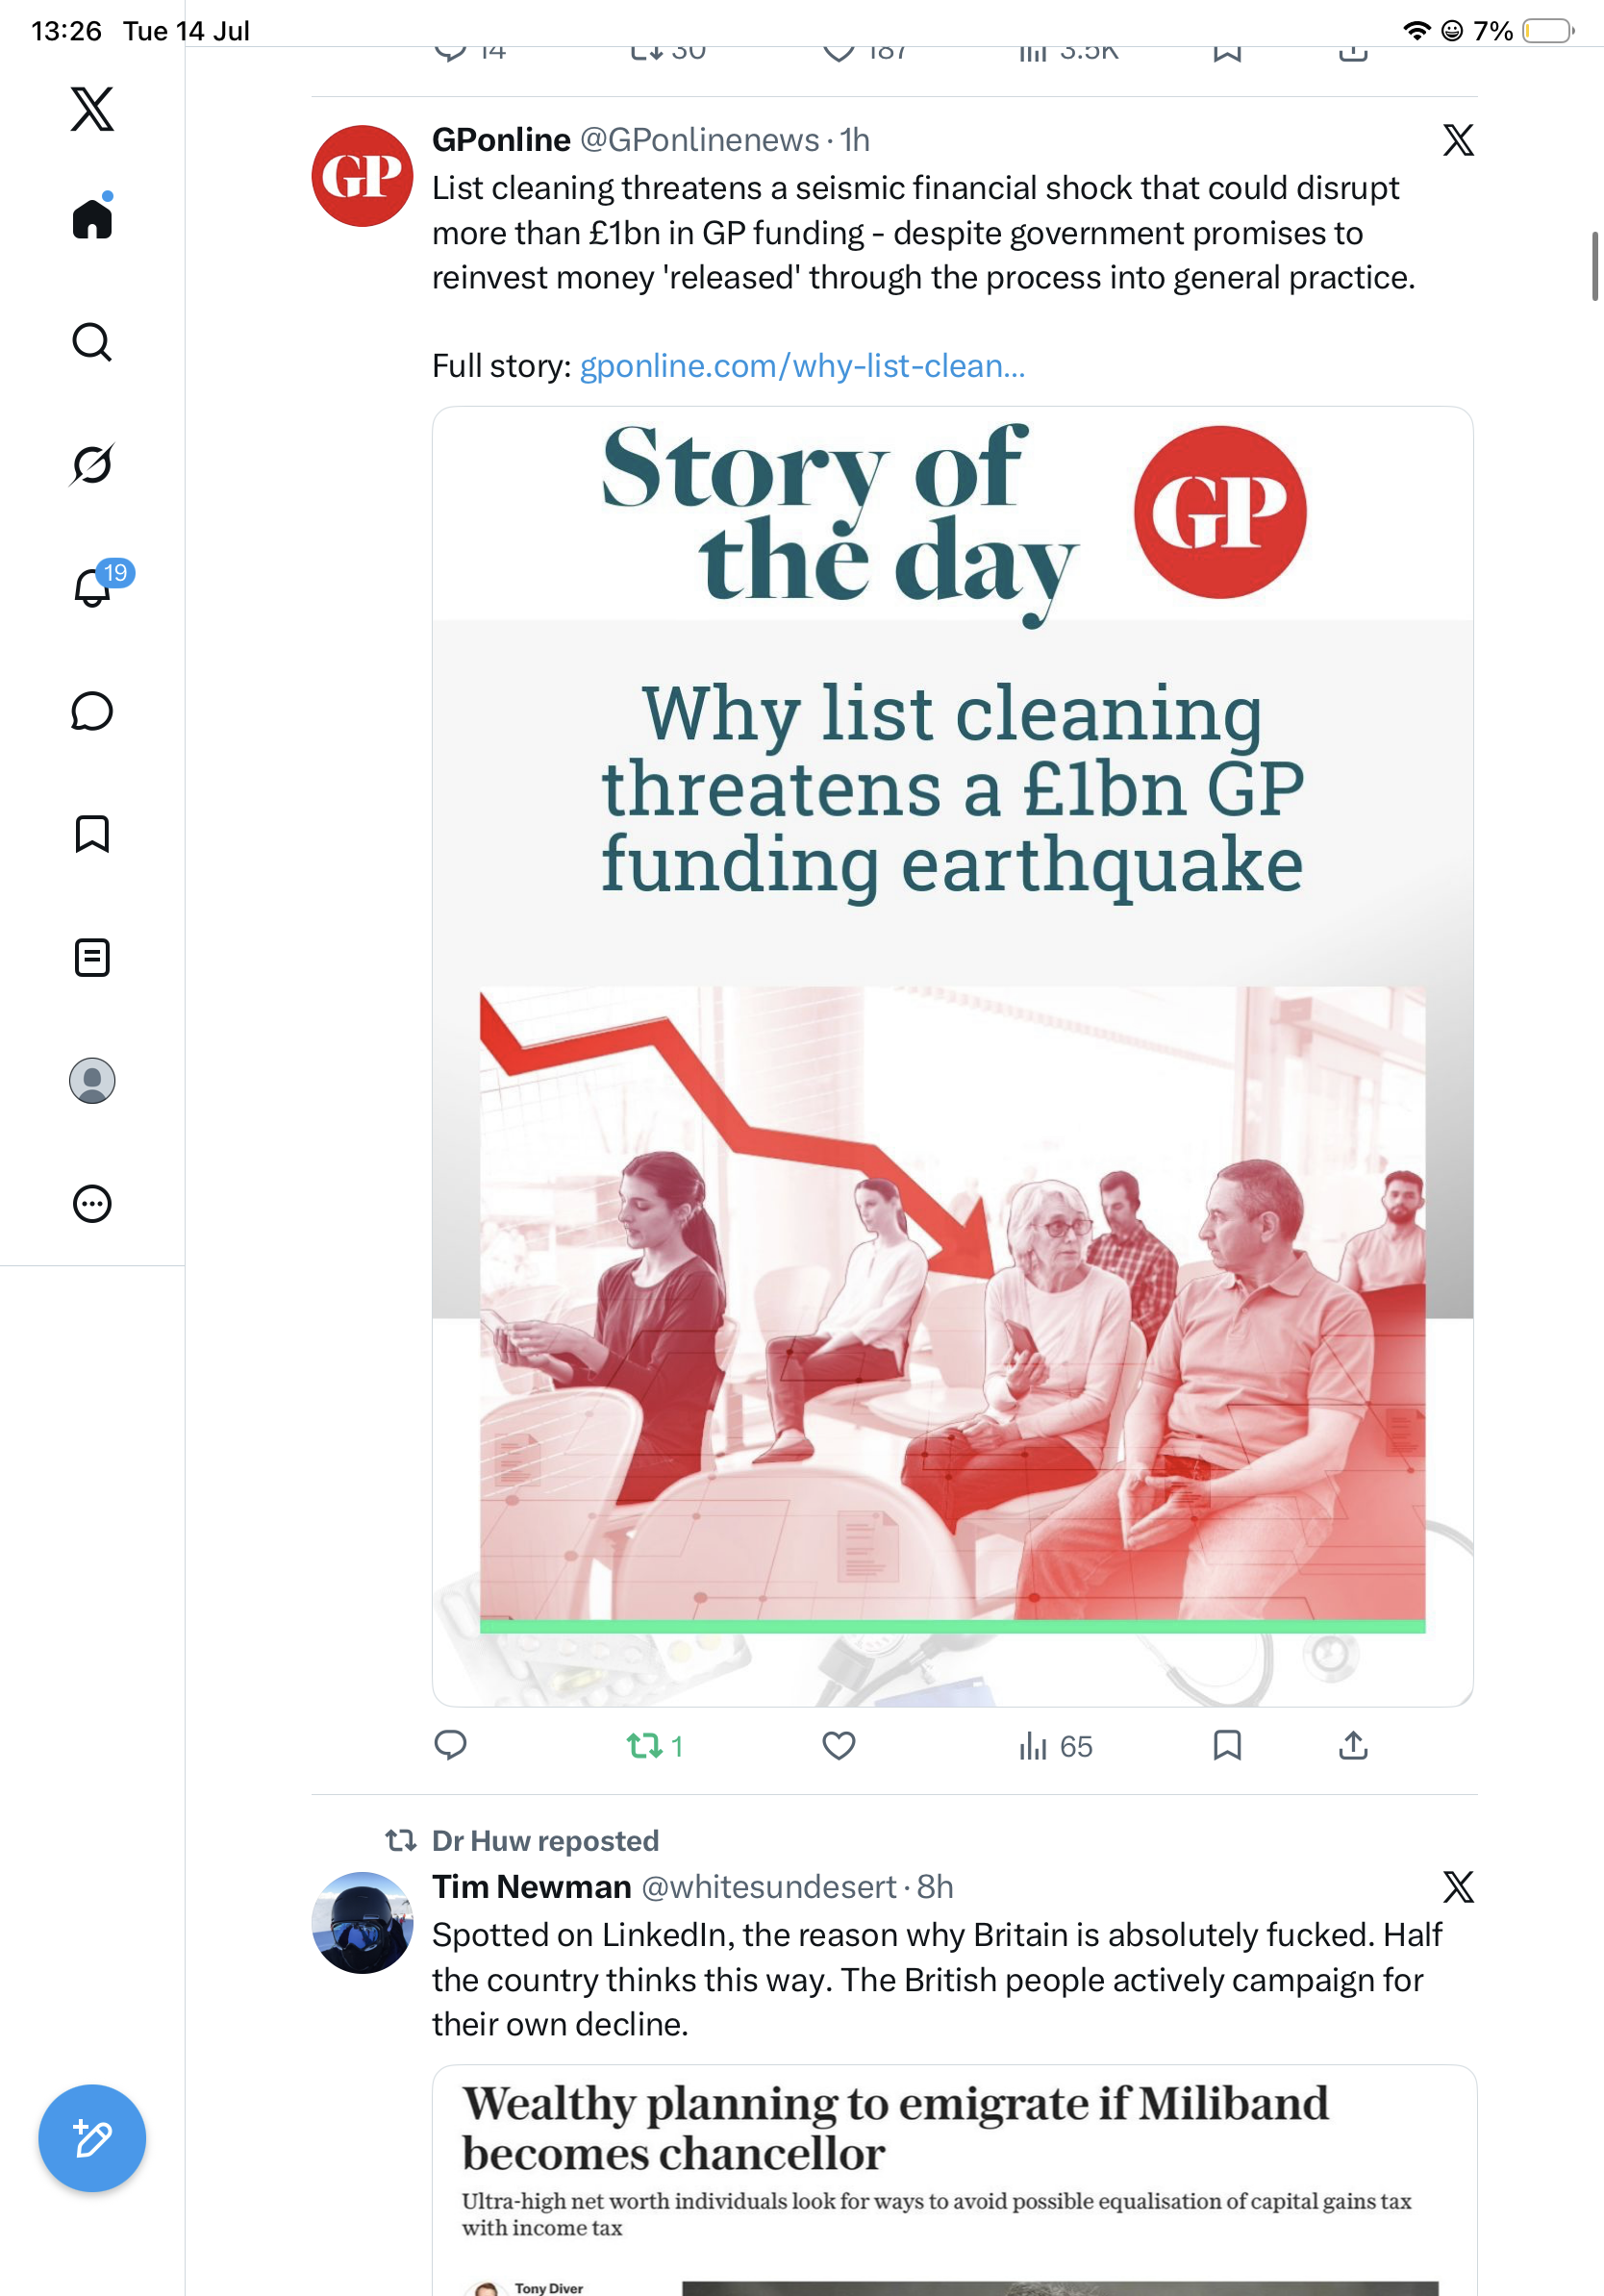Bookmark the GPonline list cleaning post
1604x2296 pixels.
point(1227,1746)
